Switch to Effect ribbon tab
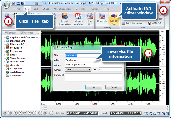The width and height of the screenshot is (171, 118). (46, 9)
